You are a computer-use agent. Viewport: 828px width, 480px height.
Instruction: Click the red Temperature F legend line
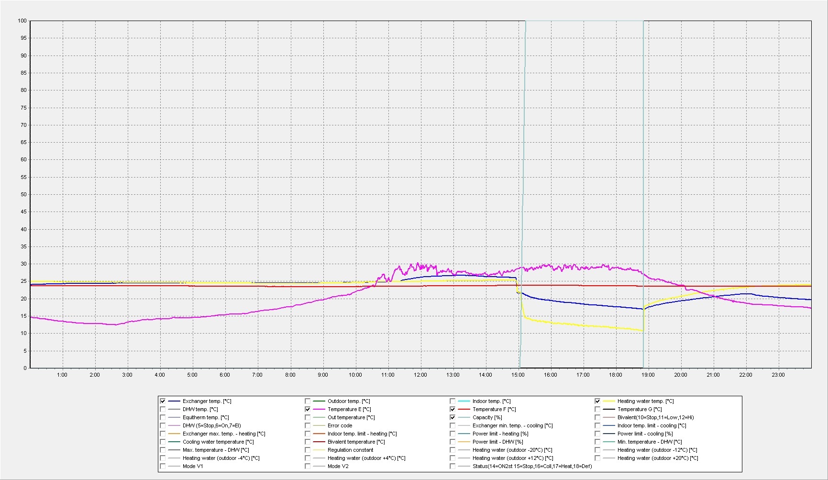click(x=464, y=409)
